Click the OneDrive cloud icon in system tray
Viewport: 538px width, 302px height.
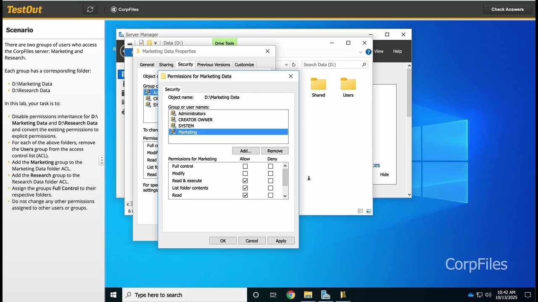pos(470,295)
